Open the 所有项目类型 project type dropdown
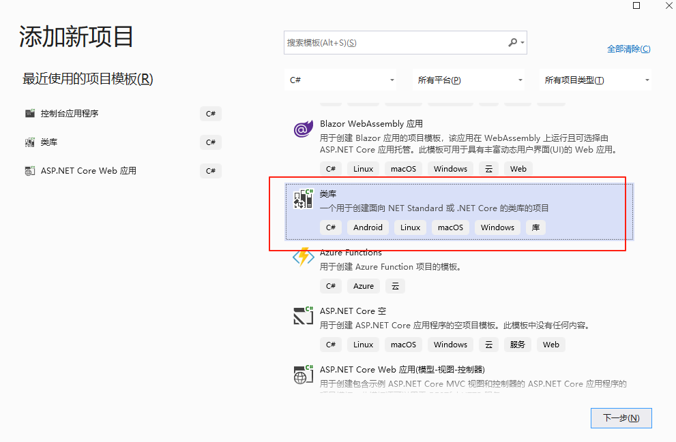676x442 pixels. coord(596,80)
